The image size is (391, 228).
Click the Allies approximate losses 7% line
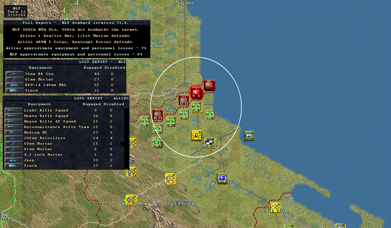pyautogui.click(x=76, y=48)
